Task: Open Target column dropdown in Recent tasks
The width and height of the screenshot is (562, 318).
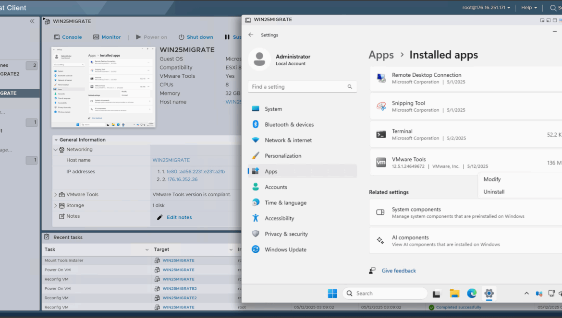Action: pos(231,250)
